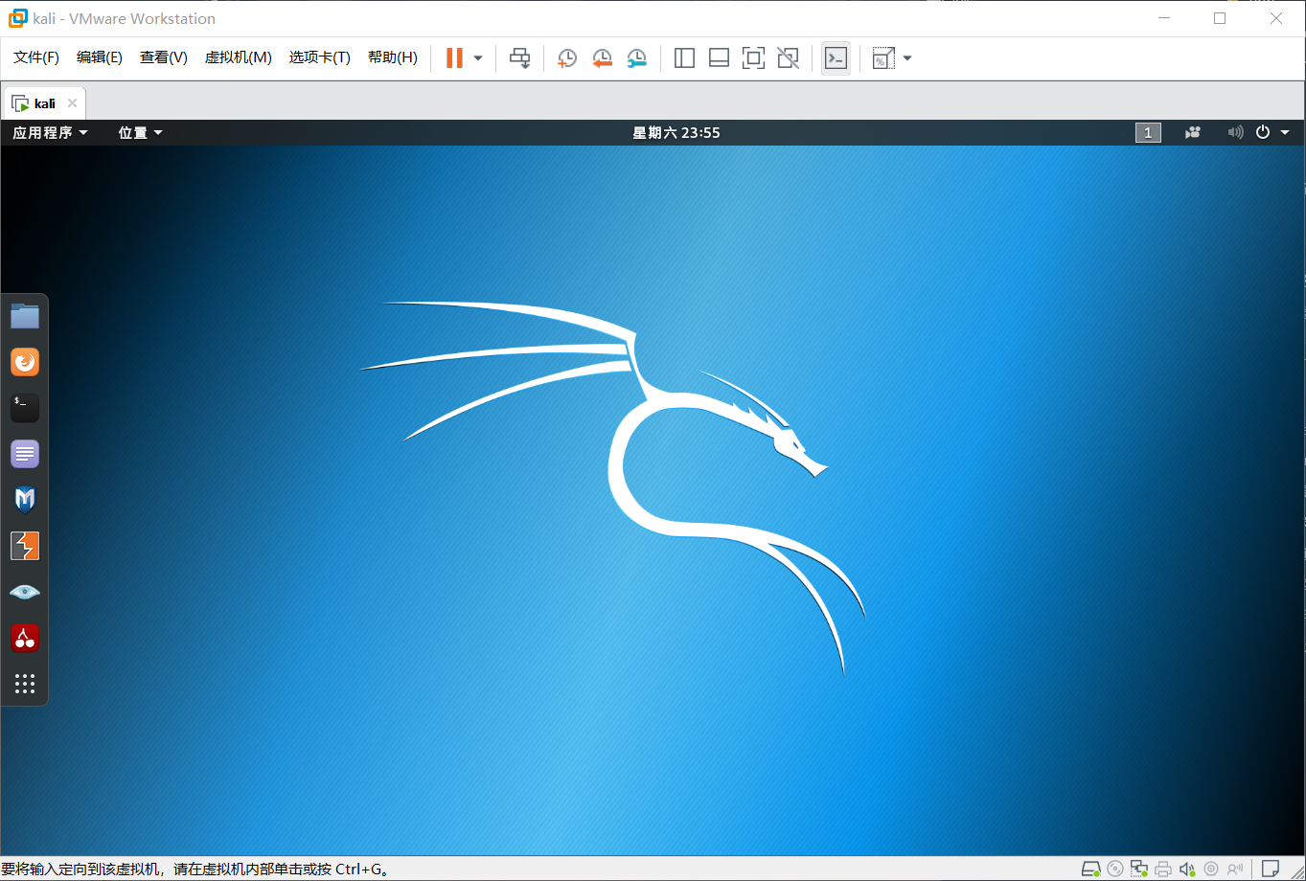Click the printer status icon

(x=1163, y=869)
